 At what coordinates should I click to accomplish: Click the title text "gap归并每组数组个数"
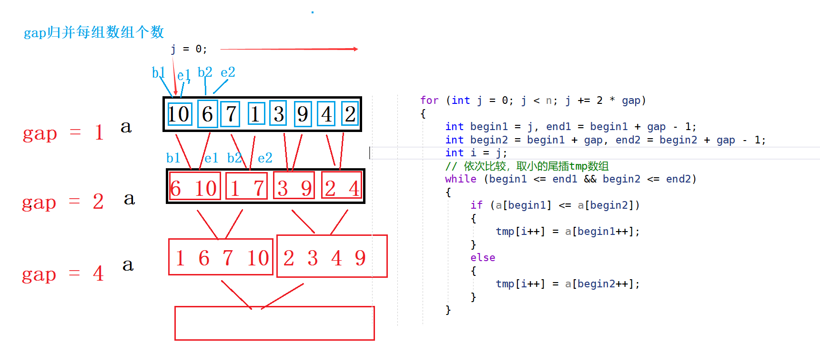94,32
